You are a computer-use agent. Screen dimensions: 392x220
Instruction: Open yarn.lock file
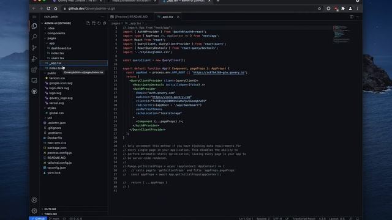[54, 173]
